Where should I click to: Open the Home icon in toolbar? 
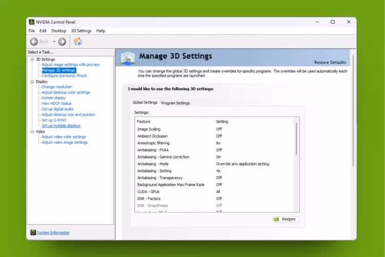(78, 41)
